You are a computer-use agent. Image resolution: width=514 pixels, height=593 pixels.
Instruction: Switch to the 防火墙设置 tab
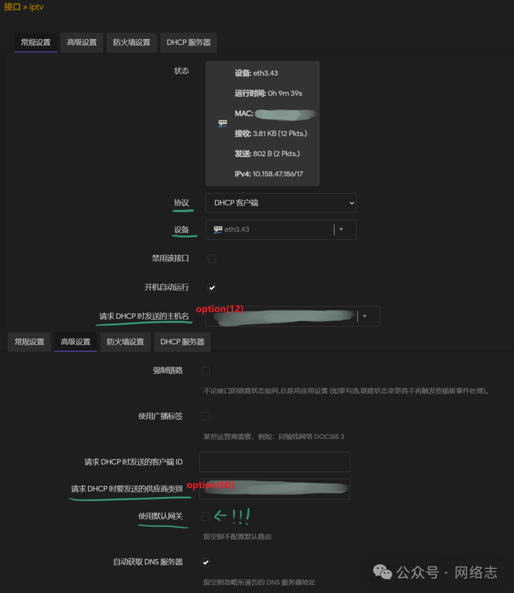point(131,42)
